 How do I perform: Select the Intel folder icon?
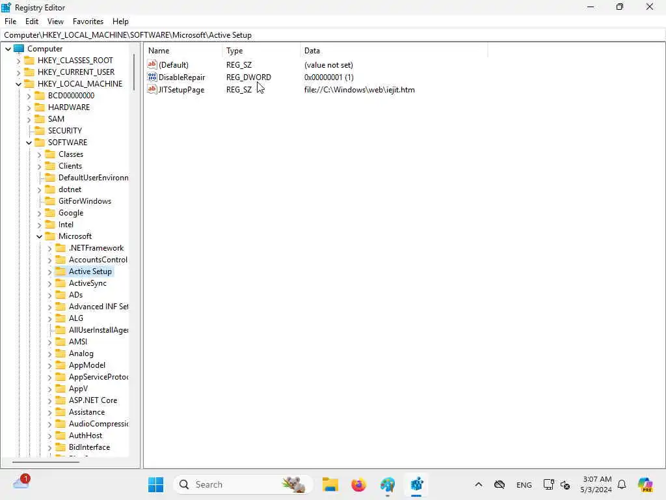click(50, 224)
